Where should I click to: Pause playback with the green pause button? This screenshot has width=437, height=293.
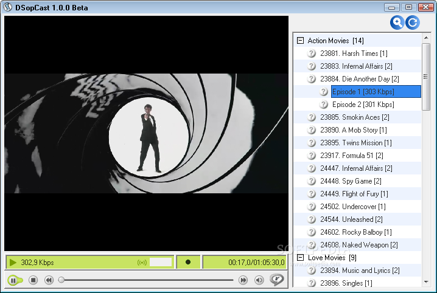(x=14, y=280)
